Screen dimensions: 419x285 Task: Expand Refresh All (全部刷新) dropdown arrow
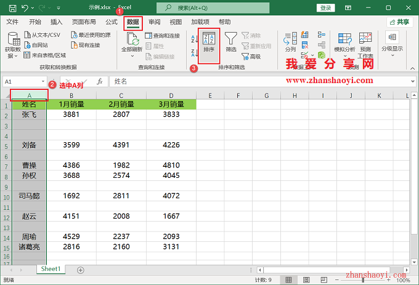pos(132,56)
